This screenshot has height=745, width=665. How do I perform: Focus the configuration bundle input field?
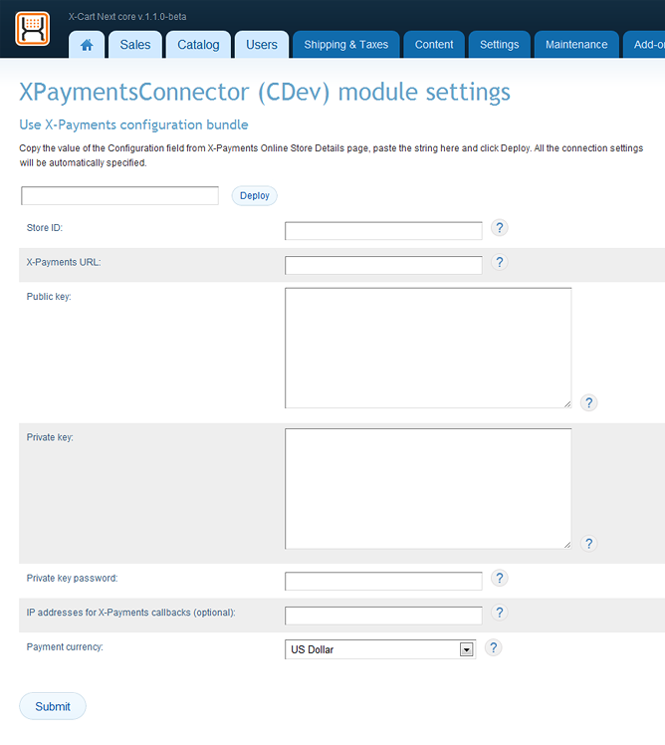[119, 196]
